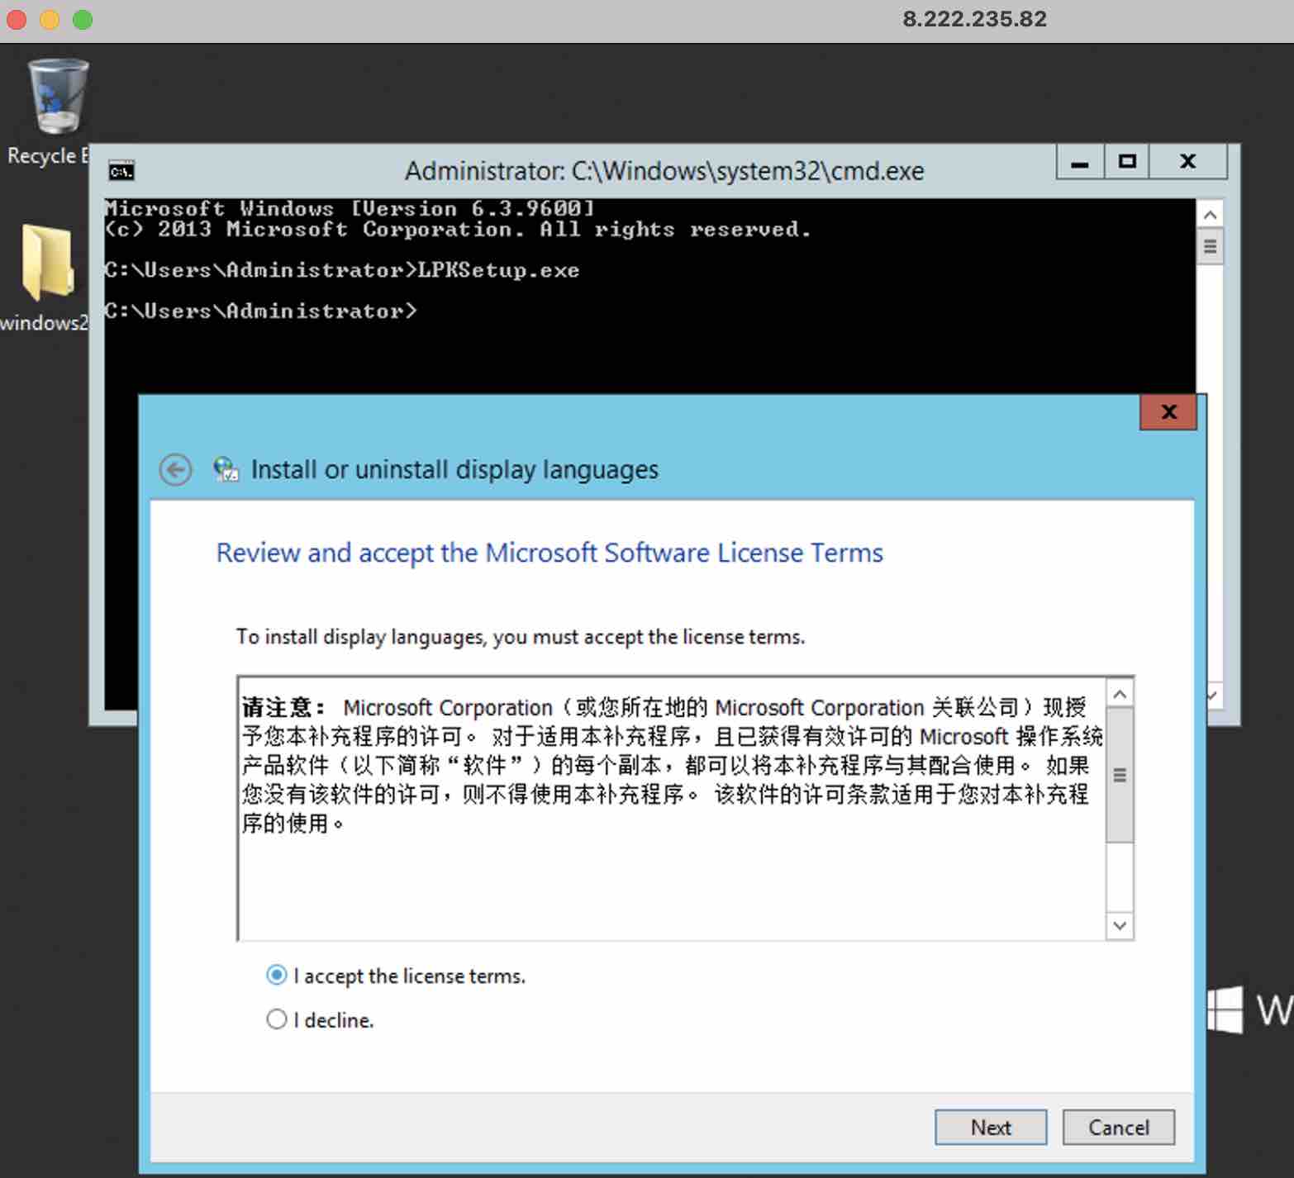The image size is (1294, 1178).
Task: Click the display languages globe icon
Action: (x=226, y=469)
